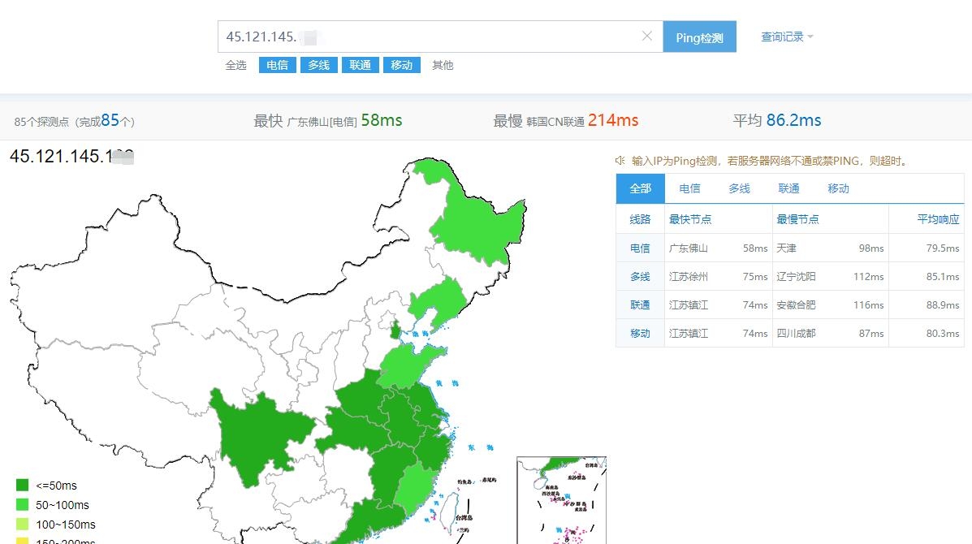Toggle the 移动 carrier filter

click(x=402, y=65)
